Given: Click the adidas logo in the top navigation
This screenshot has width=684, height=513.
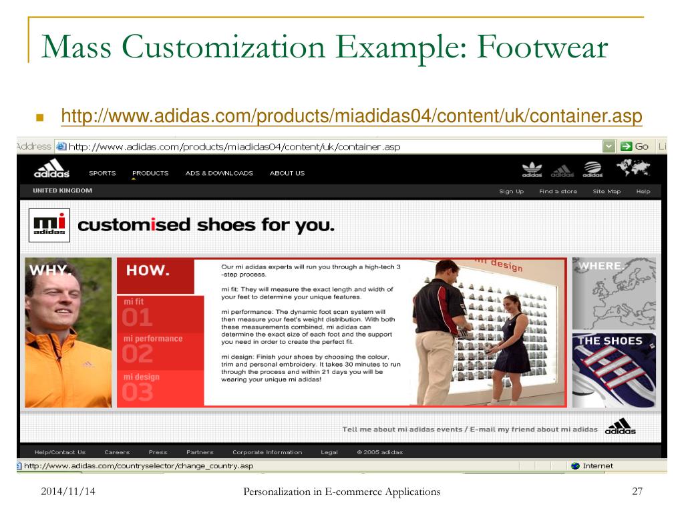Looking at the screenshot, I should click(51, 168).
